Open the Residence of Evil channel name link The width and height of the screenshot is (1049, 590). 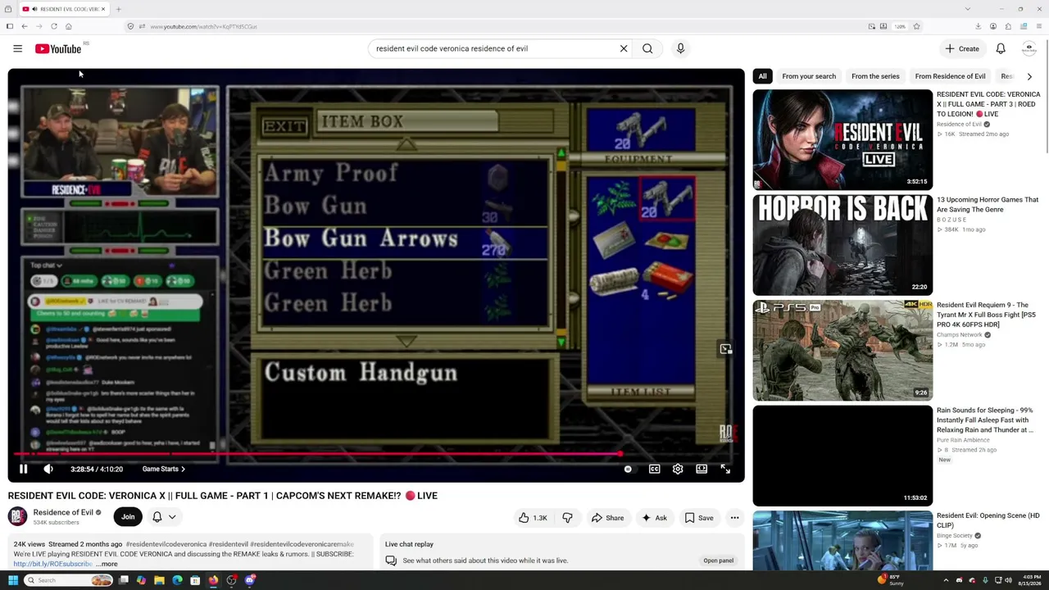[63, 512]
